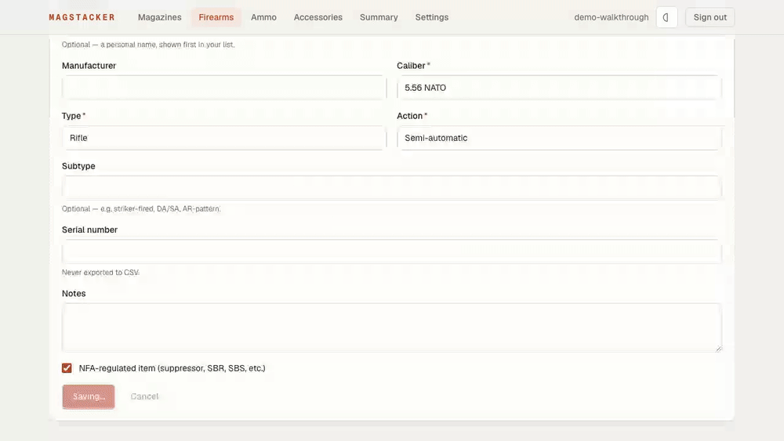Click into the Notes text area
This screenshot has width=784, height=441.
(x=391, y=327)
